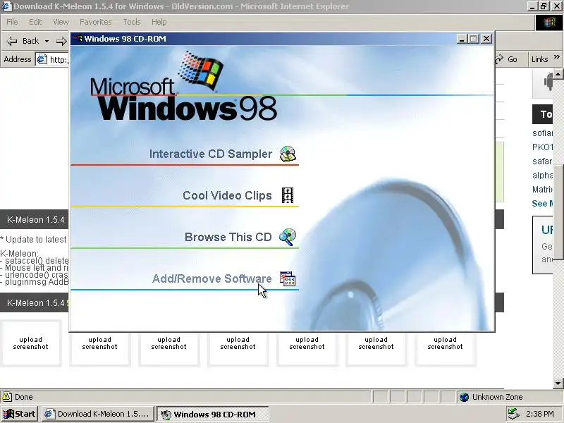Click the film strip icon for video clips
The width and height of the screenshot is (564, 423).
288,195
